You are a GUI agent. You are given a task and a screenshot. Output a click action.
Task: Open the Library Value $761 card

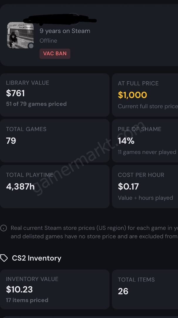click(55, 95)
